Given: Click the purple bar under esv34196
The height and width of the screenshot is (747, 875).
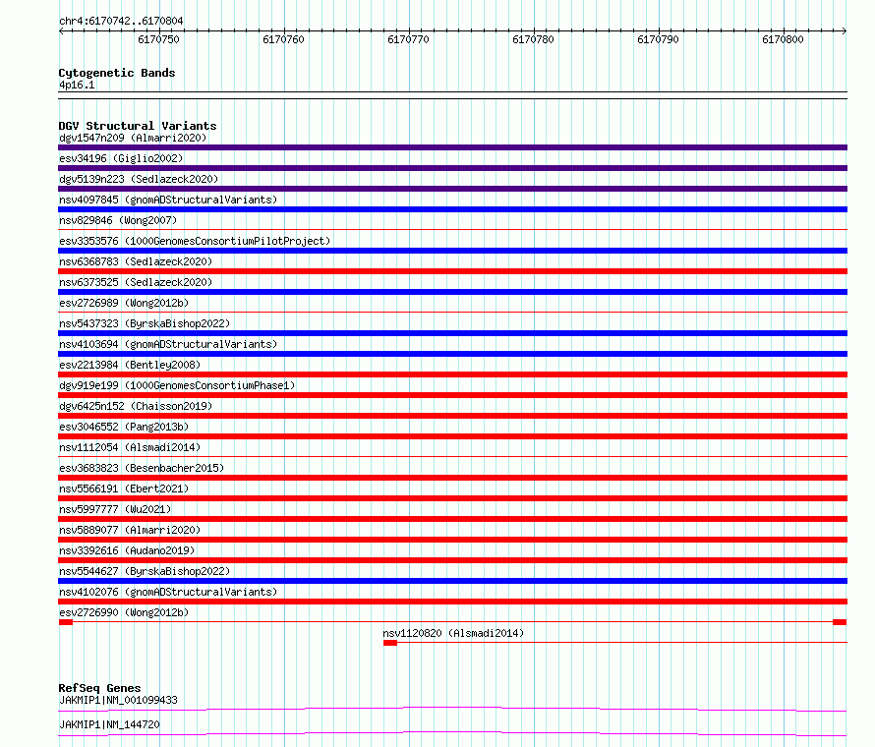Looking at the screenshot, I should (452, 168).
